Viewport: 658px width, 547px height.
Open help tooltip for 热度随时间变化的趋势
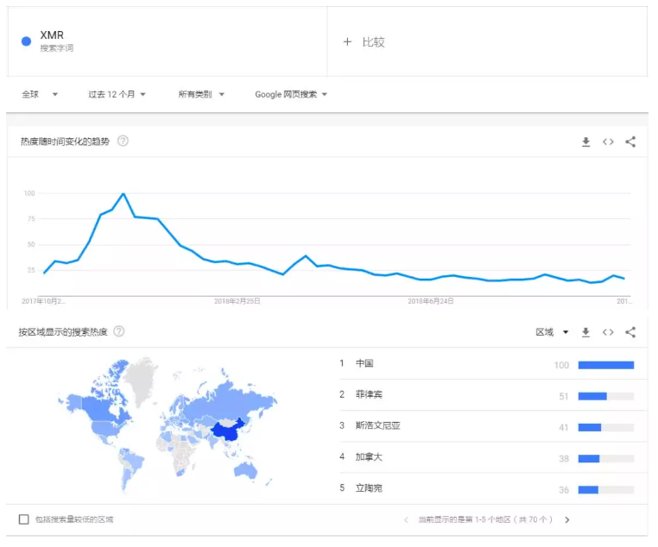[123, 141]
